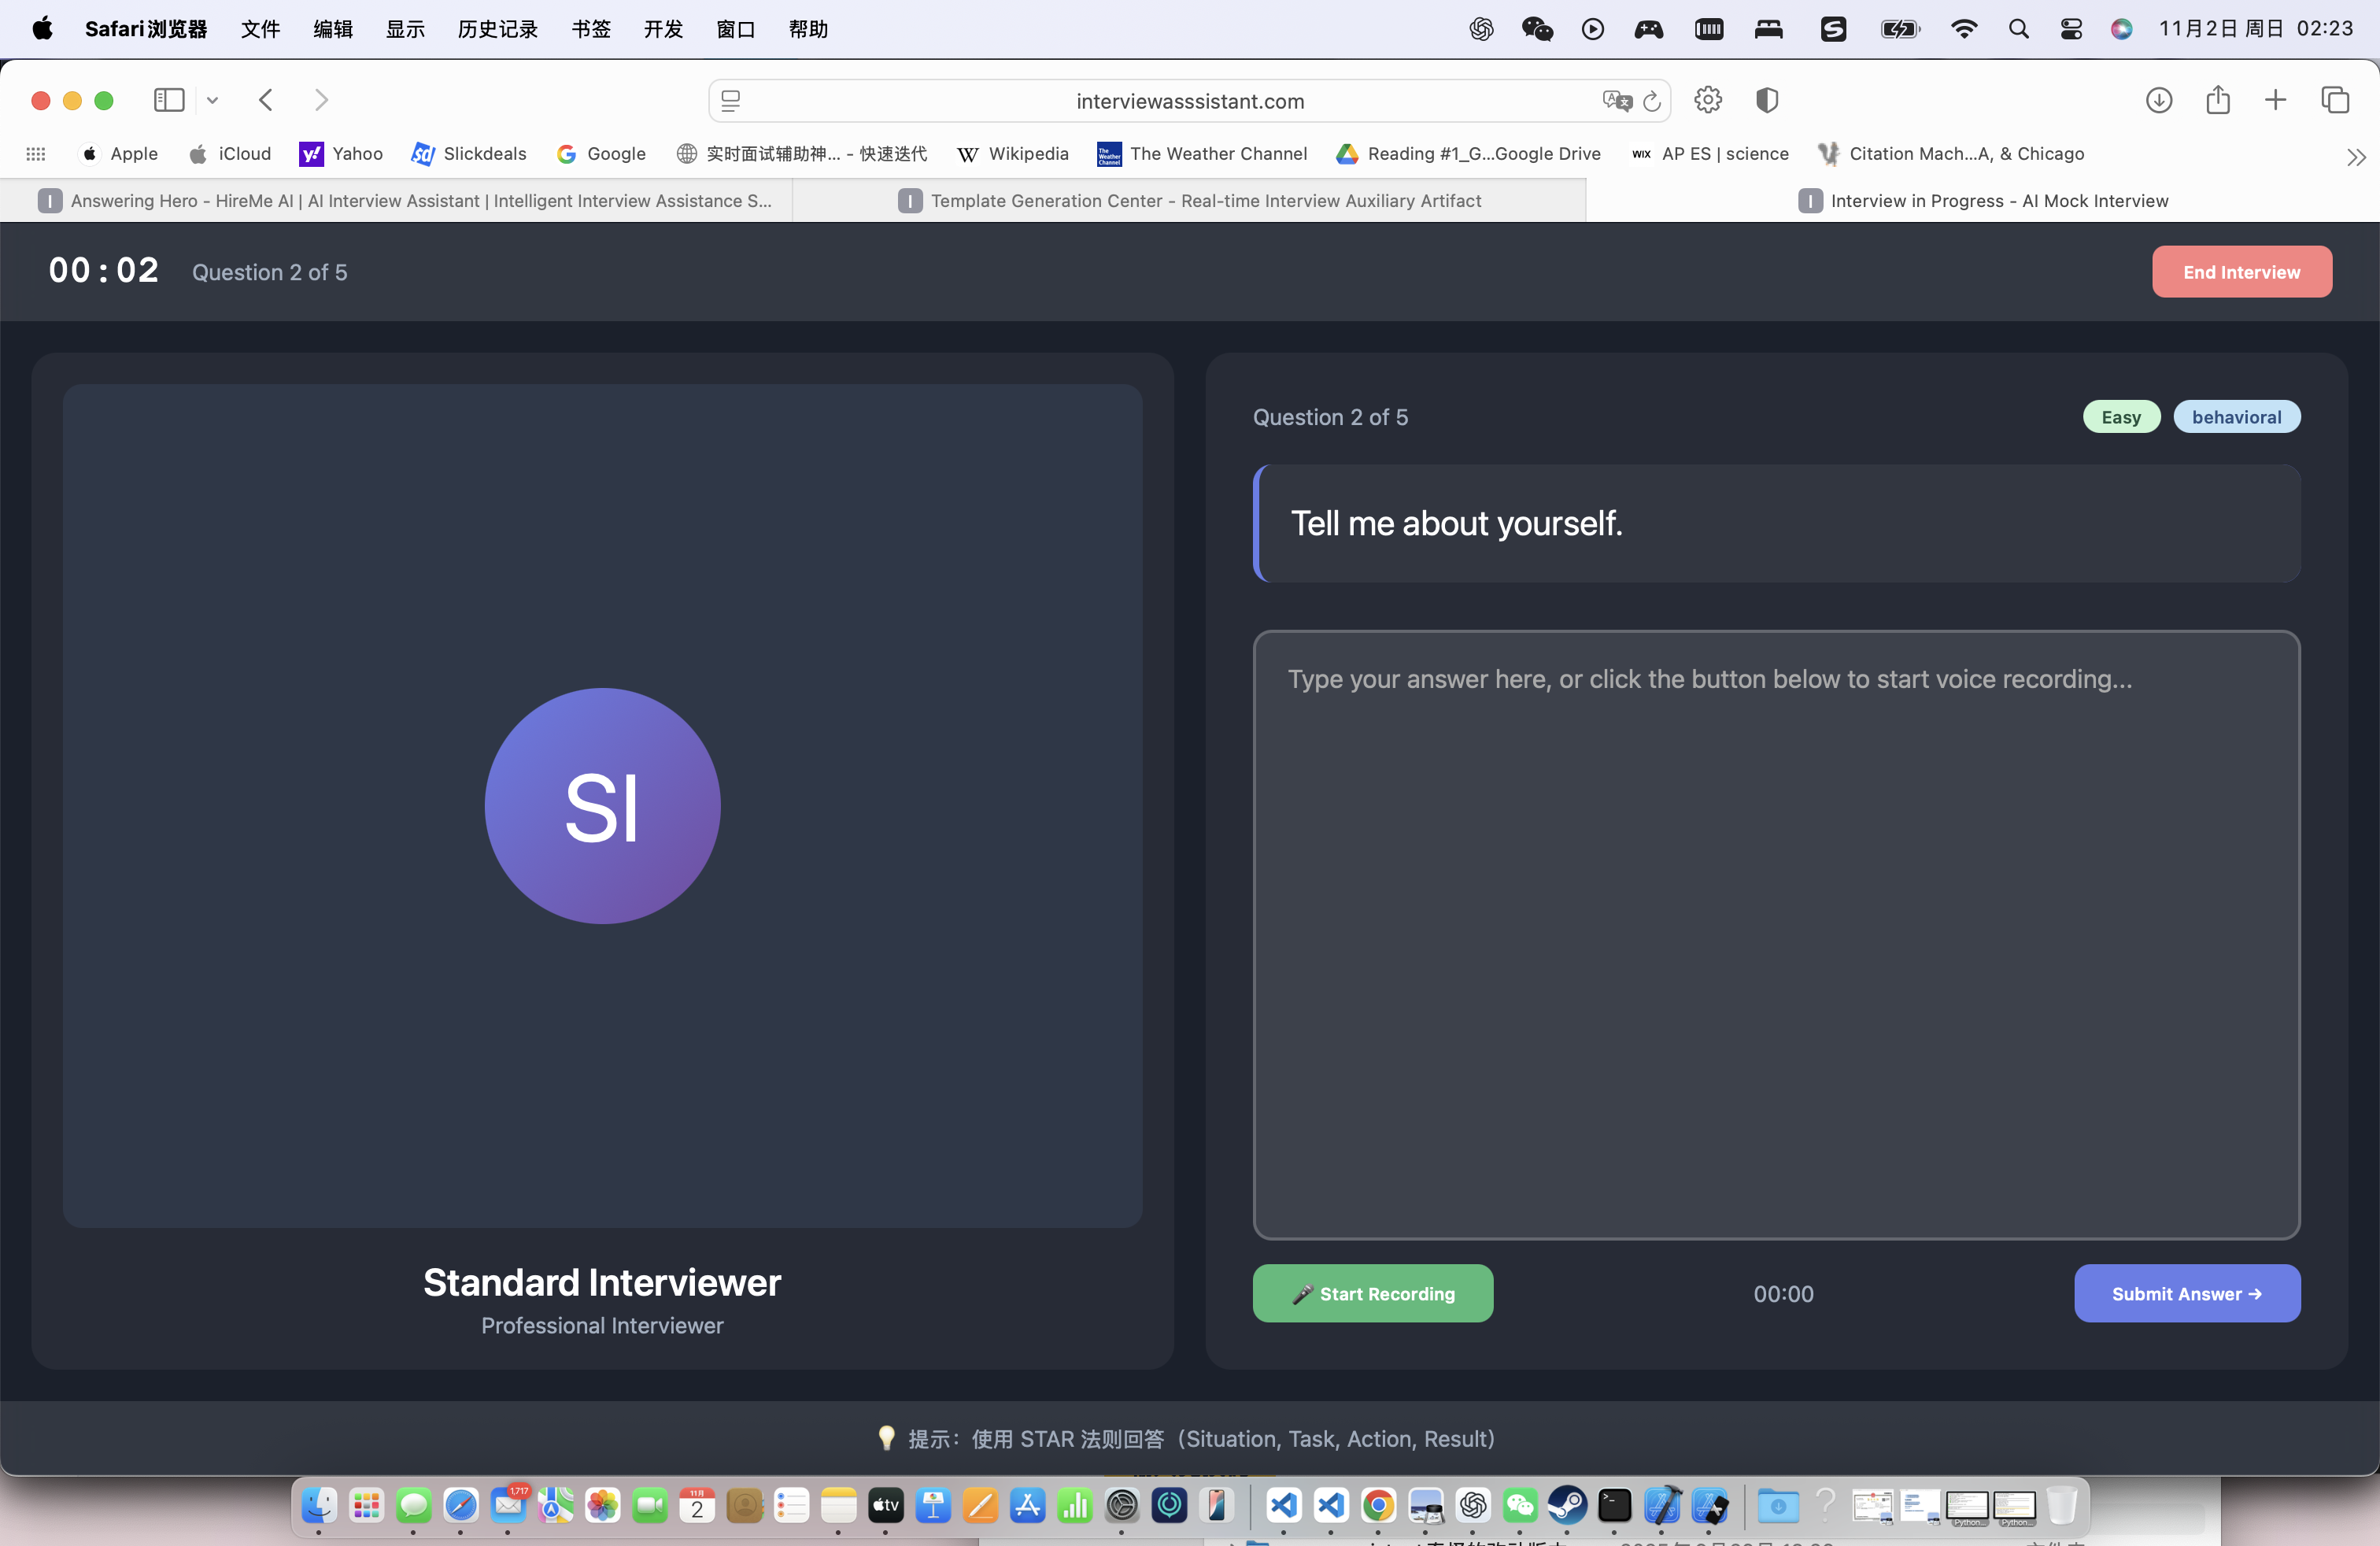Image resolution: width=2380 pixels, height=1546 pixels.
Task: Click the Safari sidebar toggle icon
Action: pos(169,100)
